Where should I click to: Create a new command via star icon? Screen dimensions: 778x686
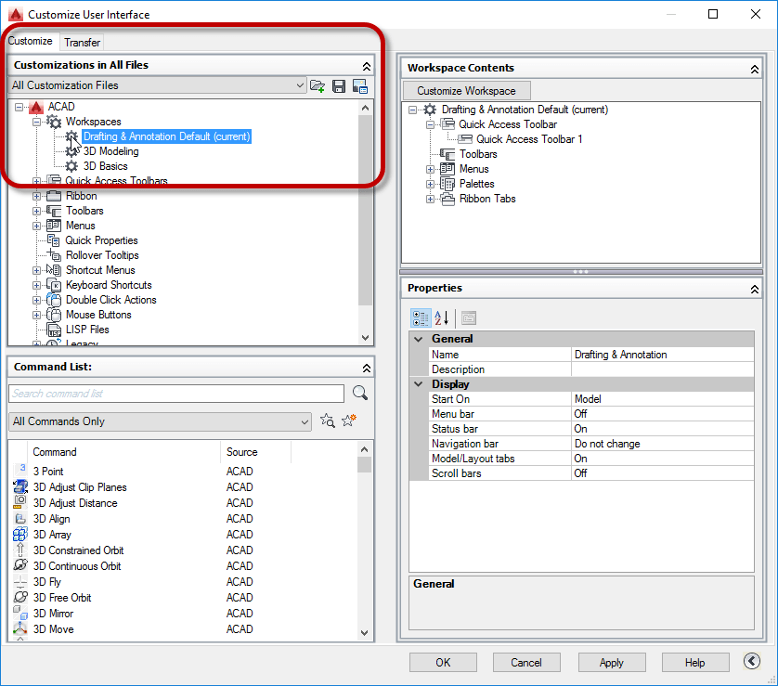pos(347,421)
